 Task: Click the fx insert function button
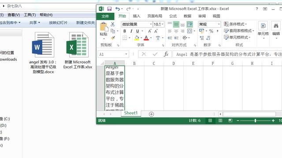166,54
